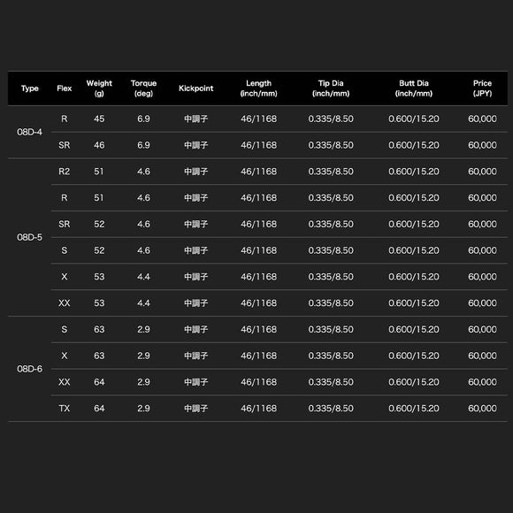Screen dimensions: 513x513
Task: Click the Length (inch/mm) header
Action: [259, 88]
